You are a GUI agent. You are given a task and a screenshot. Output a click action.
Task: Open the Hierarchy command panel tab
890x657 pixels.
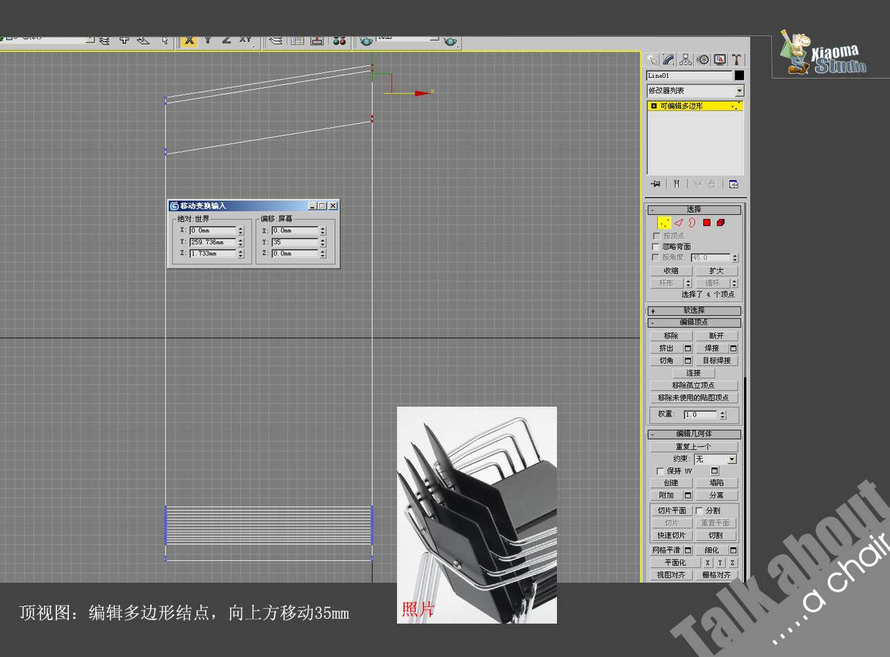(x=686, y=60)
